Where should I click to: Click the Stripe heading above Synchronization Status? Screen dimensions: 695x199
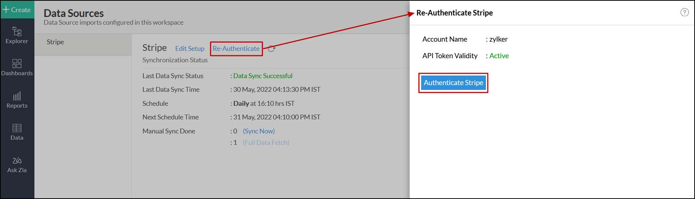pyautogui.click(x=155, y=48)
